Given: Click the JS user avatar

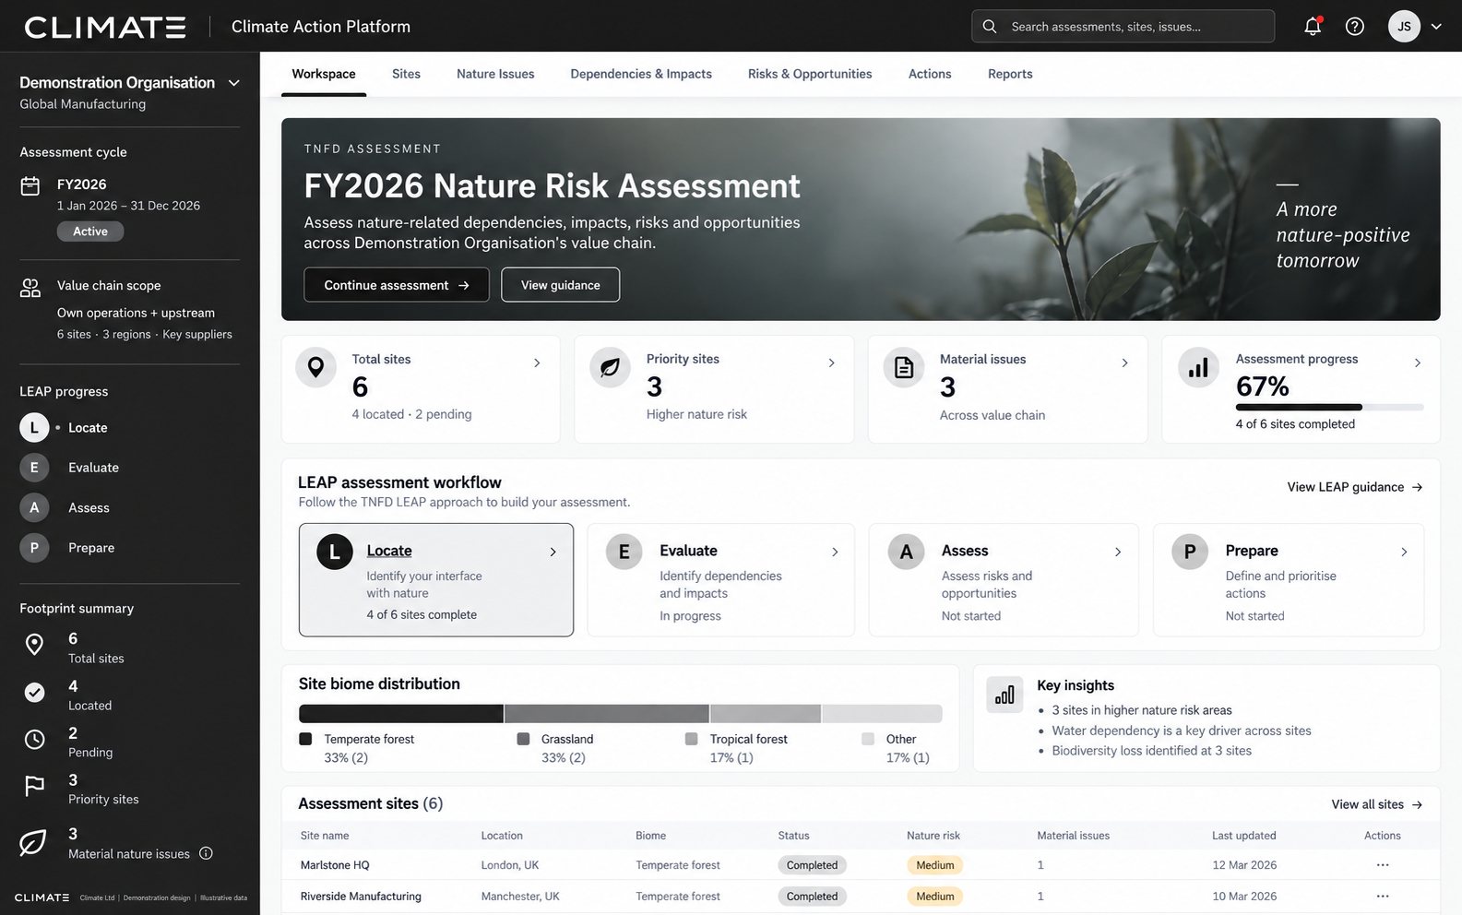Looking at the screenshot, I should click(x=1404, y=27).
